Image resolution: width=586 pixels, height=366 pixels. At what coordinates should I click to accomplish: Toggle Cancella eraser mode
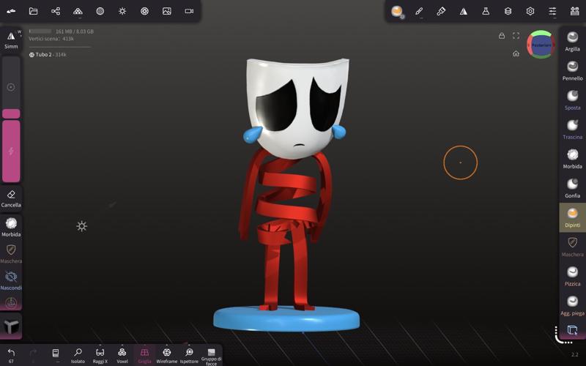tap(11, 198)
